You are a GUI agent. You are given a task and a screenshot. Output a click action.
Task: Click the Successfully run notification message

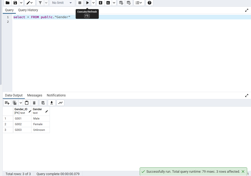[193, 172]
